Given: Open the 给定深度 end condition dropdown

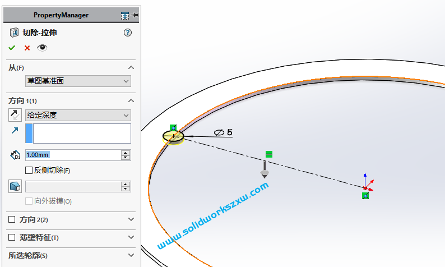Looking at the screenshot, I should coord(78,116).
